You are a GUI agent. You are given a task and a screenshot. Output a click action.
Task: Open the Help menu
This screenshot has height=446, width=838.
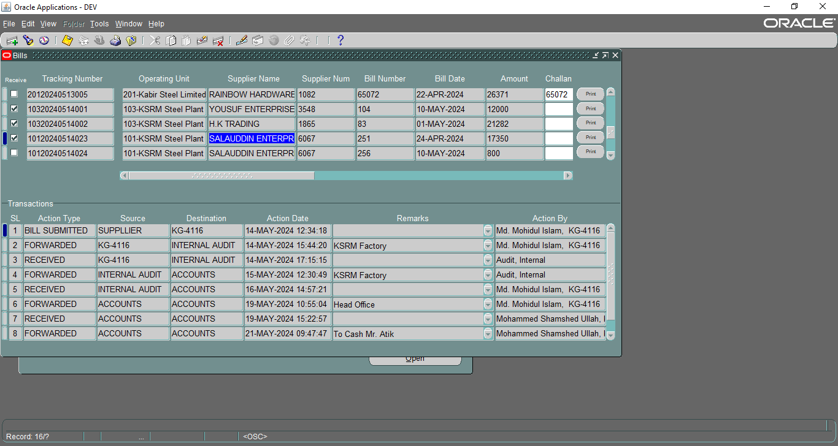click(156, 24)
